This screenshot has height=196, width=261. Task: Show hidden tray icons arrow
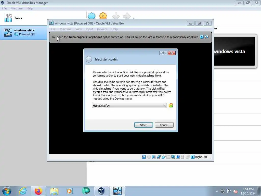[x=217, y=191]
